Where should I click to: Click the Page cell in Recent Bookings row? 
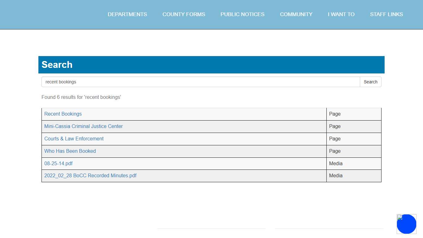(x=335, y=114)
